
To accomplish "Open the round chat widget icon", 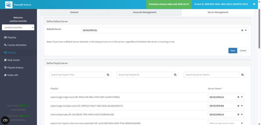I will (x=5, y=120).
